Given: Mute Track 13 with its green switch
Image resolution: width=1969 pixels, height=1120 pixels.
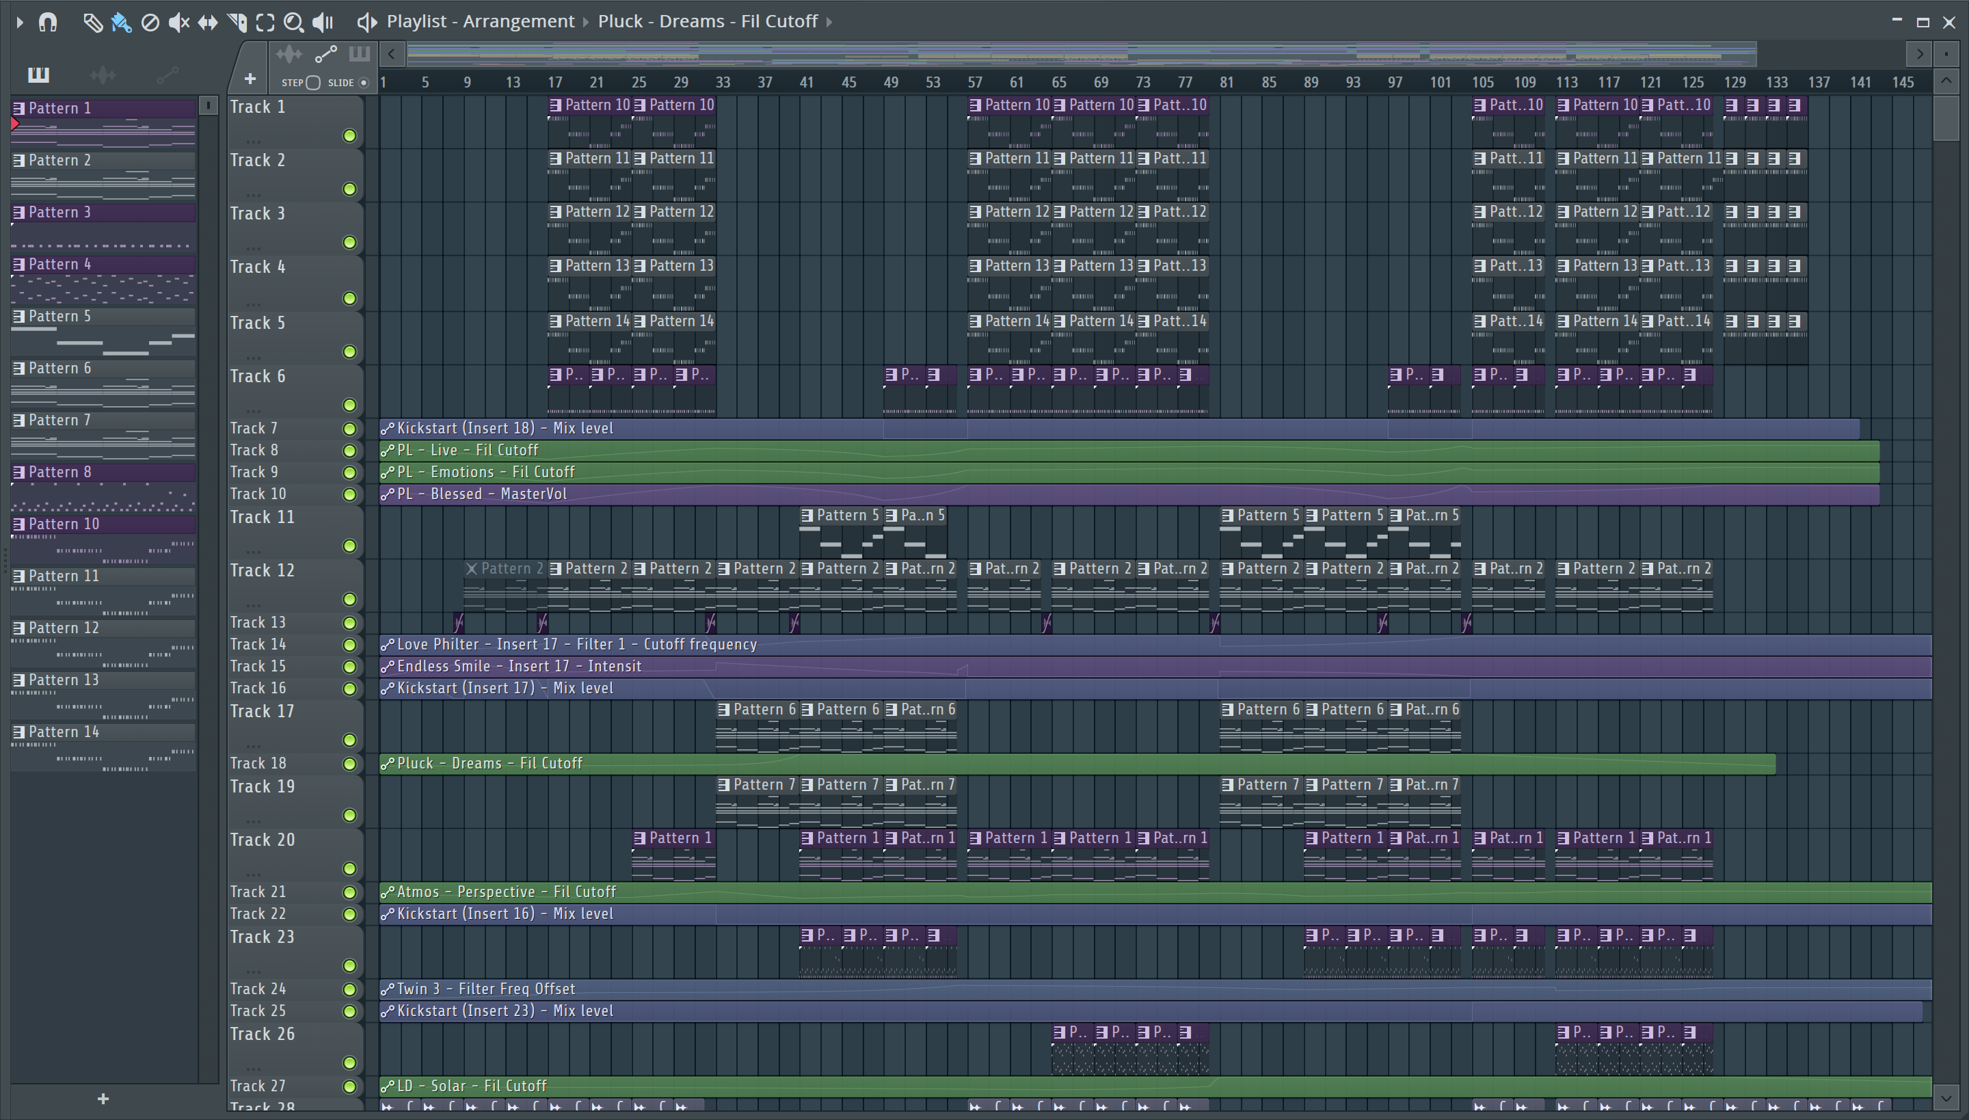Looking at the screenshot, I should click(349, 623).
